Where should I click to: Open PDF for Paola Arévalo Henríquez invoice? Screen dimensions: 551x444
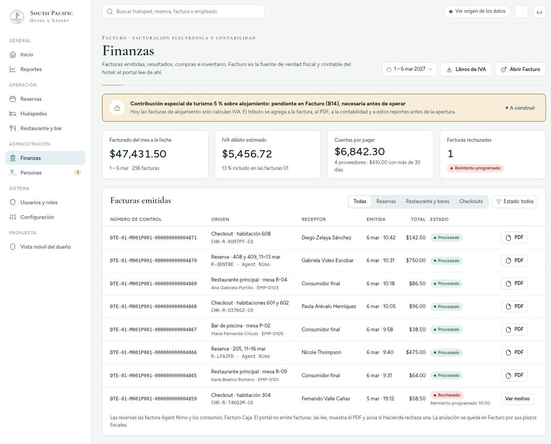[514, 306]
